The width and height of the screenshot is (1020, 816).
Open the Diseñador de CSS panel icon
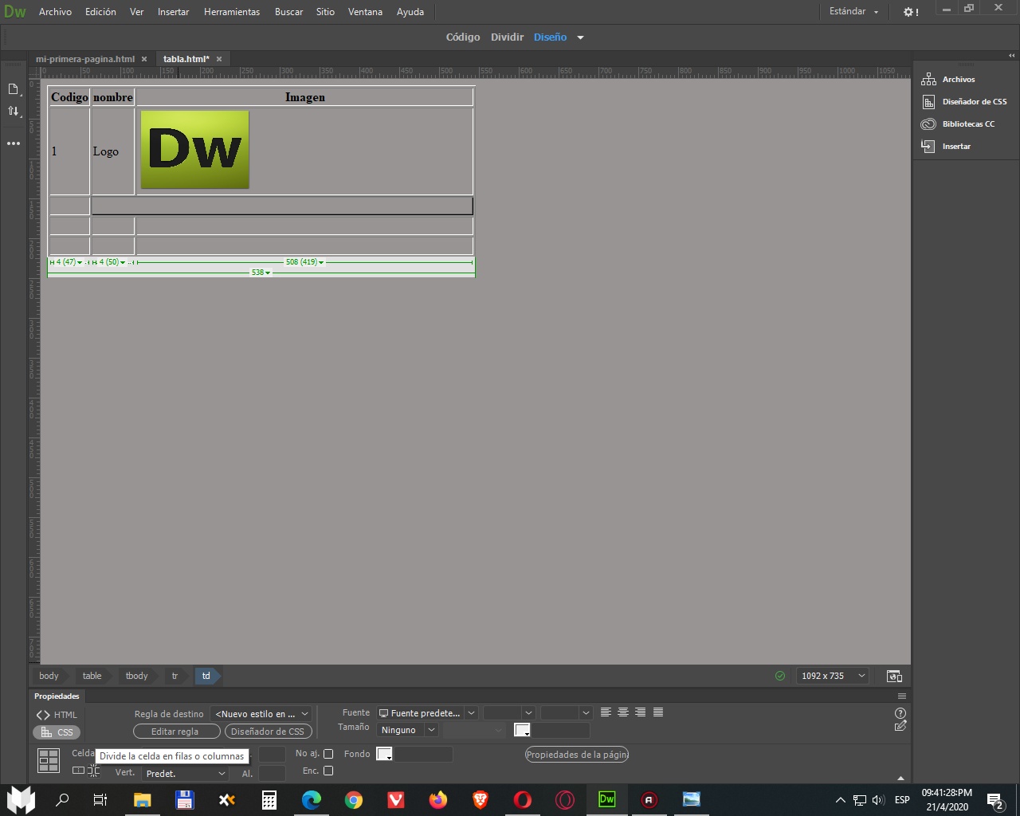928,101
